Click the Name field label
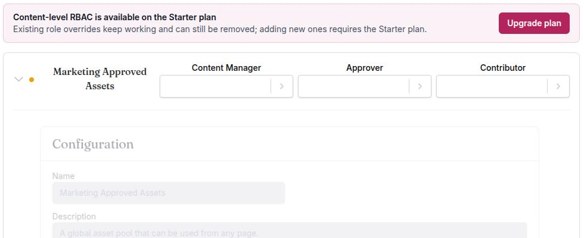 click(63, 176)
